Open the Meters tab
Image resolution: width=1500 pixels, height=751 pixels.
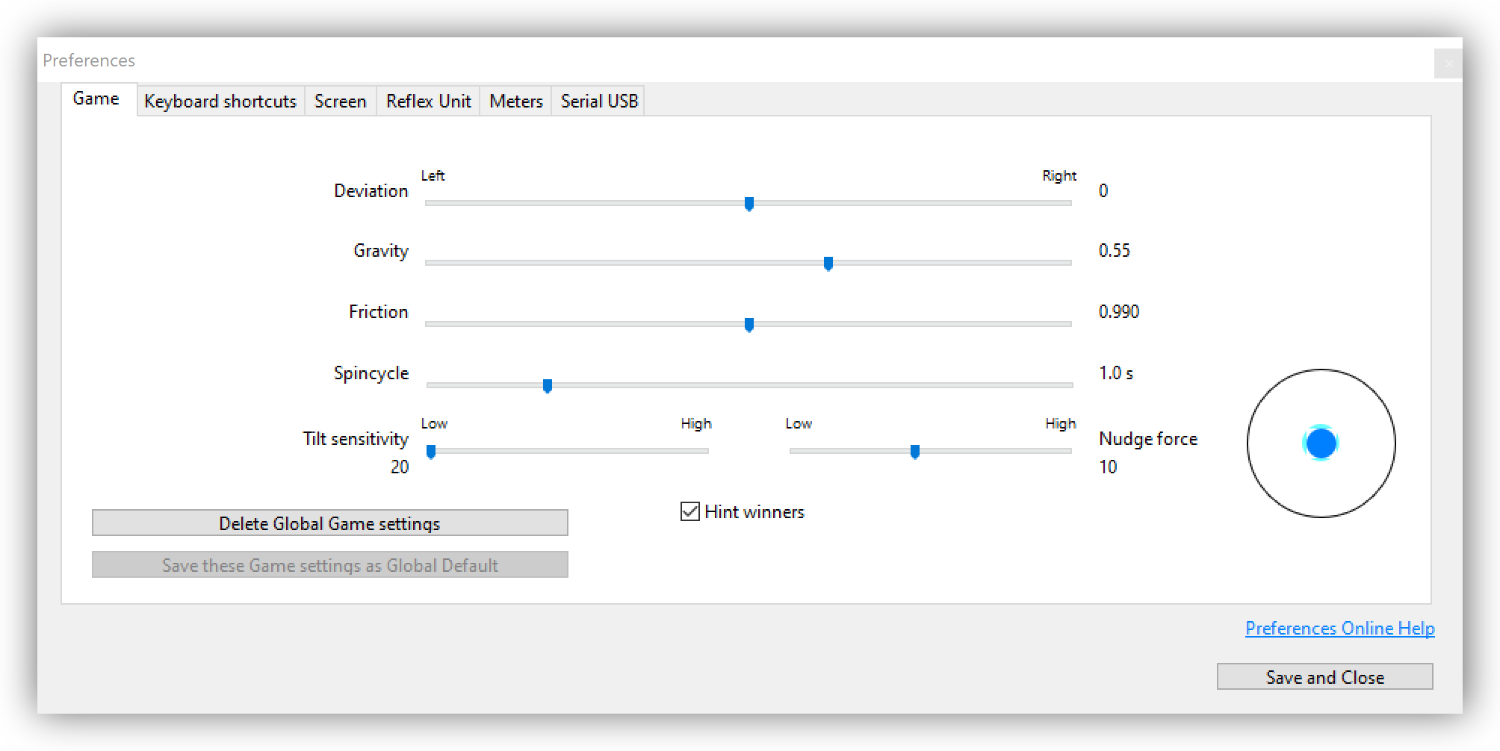[x=515, y=102]
